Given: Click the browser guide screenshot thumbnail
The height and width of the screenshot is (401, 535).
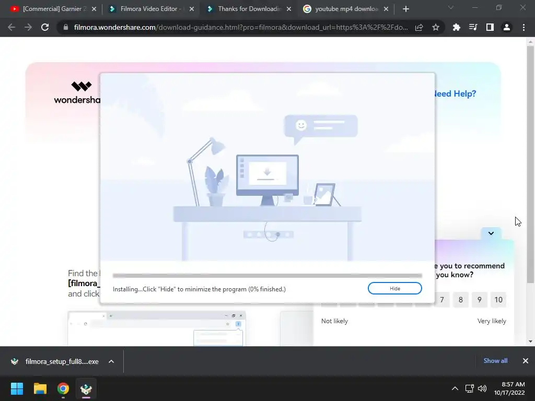Looking at the screenshot, I should (x=157, y=329).
